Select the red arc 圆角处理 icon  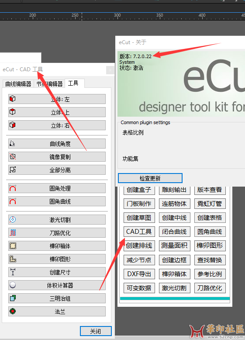click(13, 188)
